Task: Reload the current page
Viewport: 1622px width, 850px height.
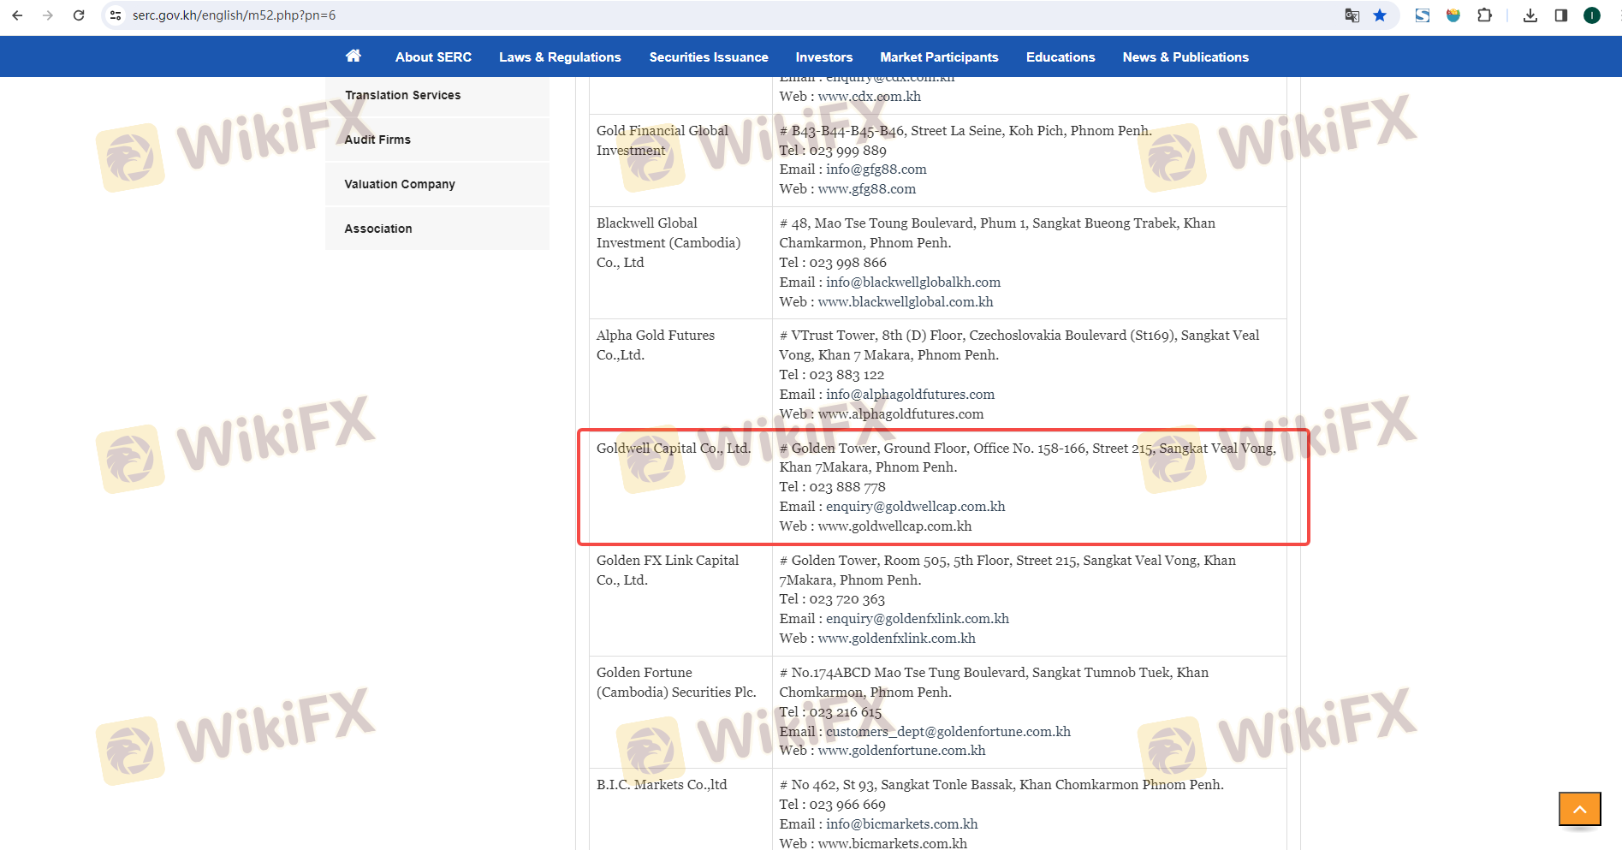Action: pyautogui.click(x=79, y=15)
